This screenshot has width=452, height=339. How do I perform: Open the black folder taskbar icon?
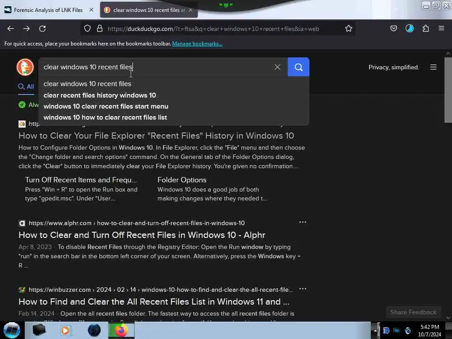39,330
